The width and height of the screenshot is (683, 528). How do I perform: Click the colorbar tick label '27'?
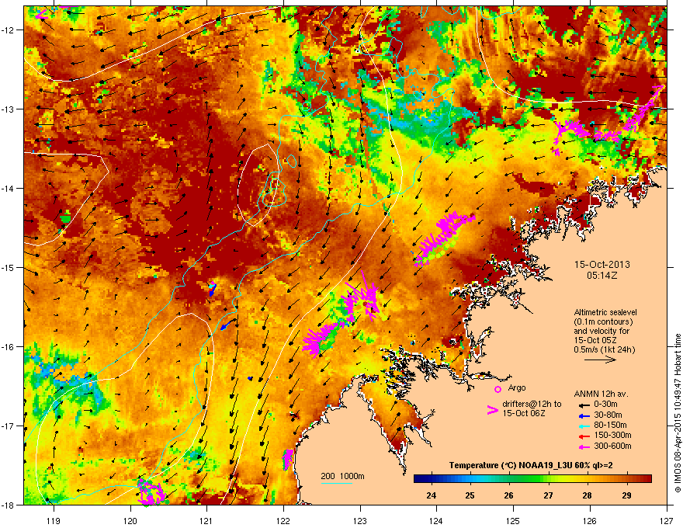tap(548, 495)
